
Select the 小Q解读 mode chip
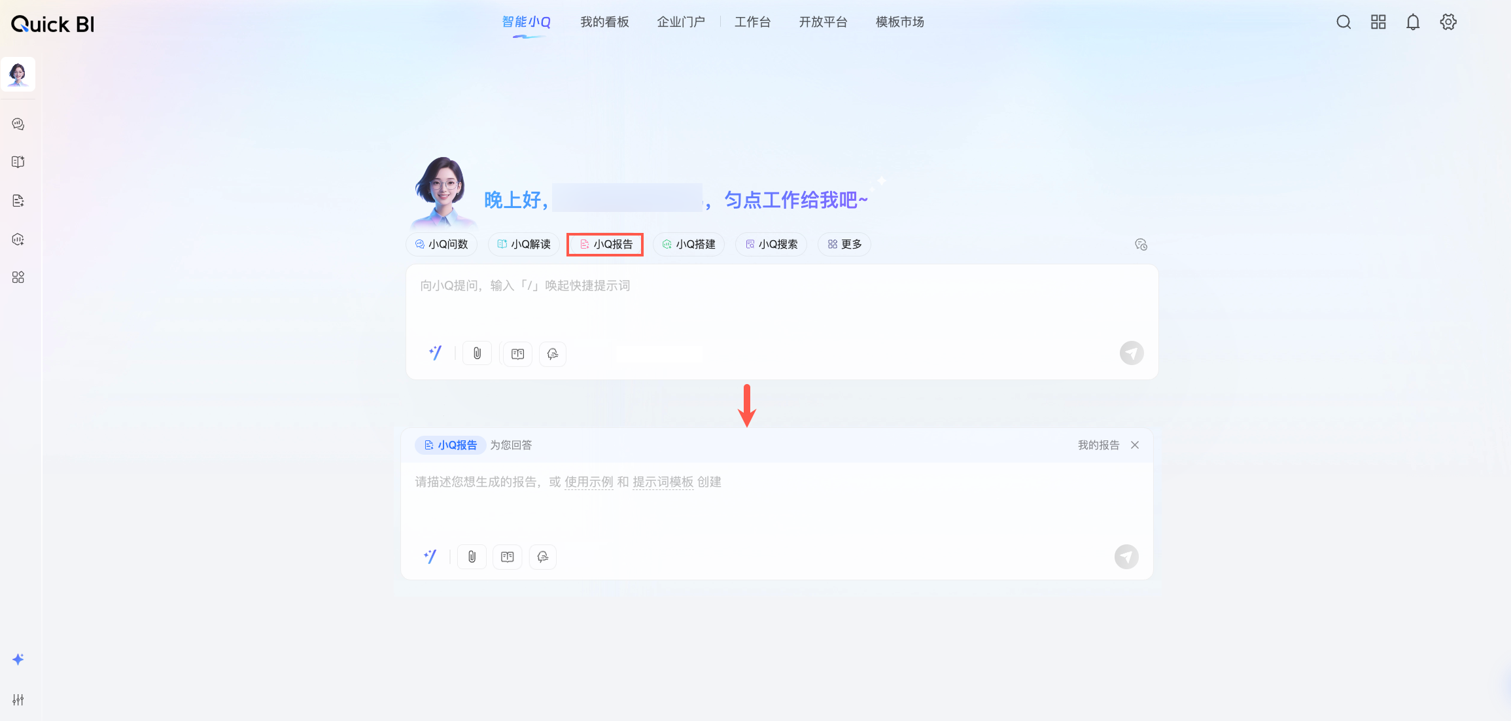[524, 244]
